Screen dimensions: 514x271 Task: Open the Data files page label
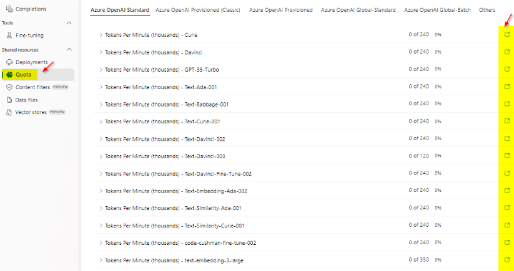27,100
